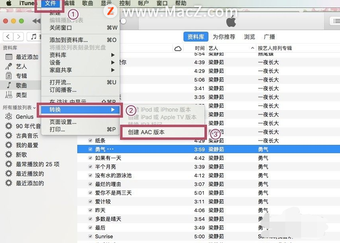
Task: Collapse the 所有播放列表 section
Action: 34,108
